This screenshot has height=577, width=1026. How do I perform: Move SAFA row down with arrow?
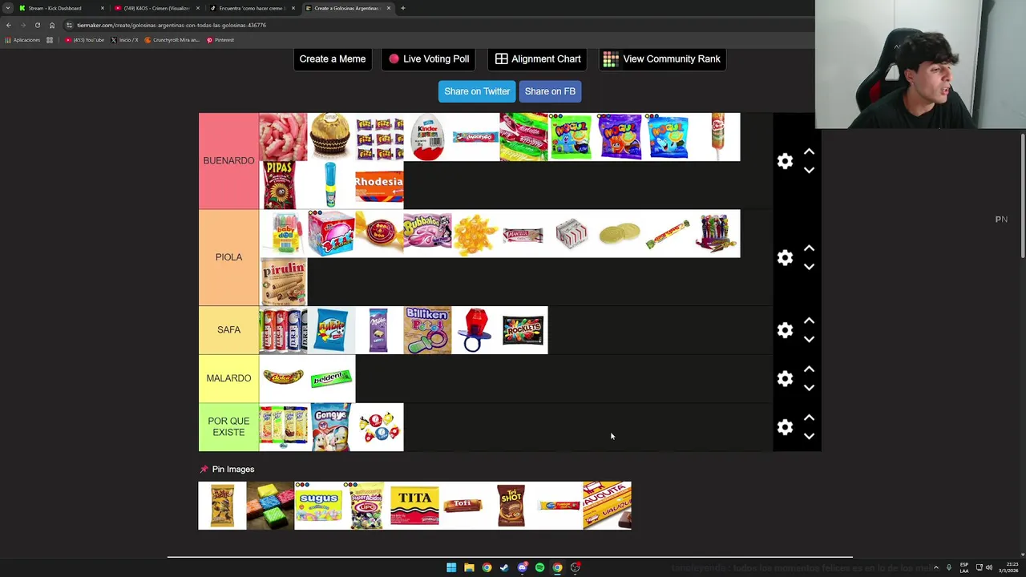[809, 339]
